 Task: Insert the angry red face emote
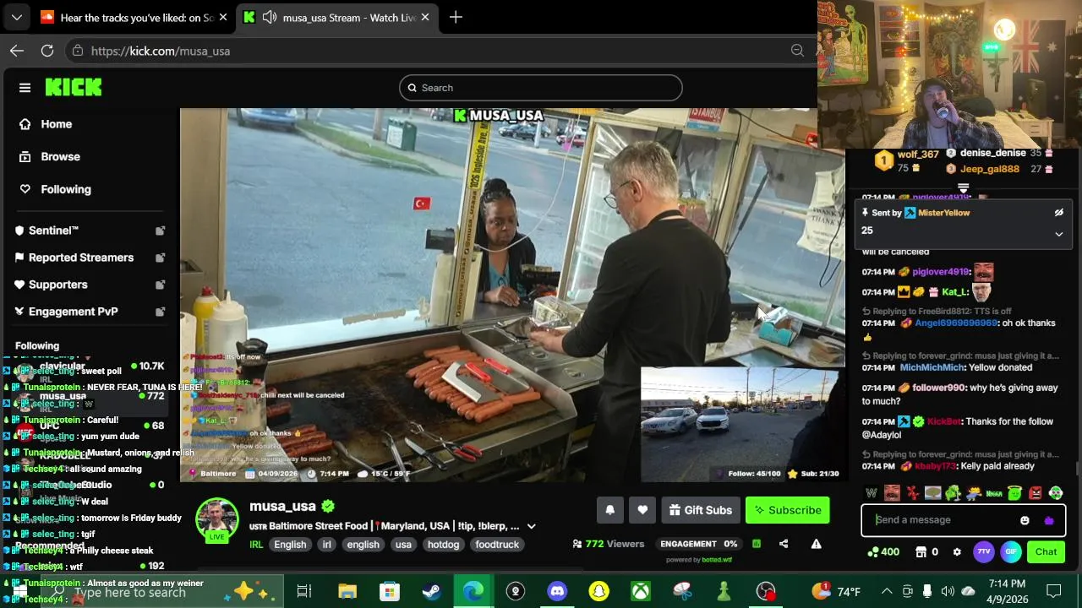point(1036,493)
